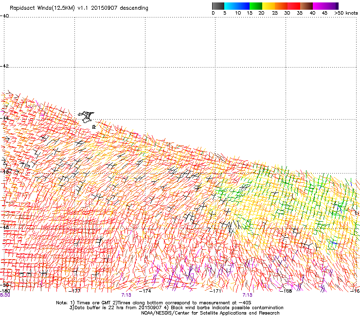Click the legend tick label '35'
Image resolution: width=360 pixels, height=316 pixels.
coord(300,13)
